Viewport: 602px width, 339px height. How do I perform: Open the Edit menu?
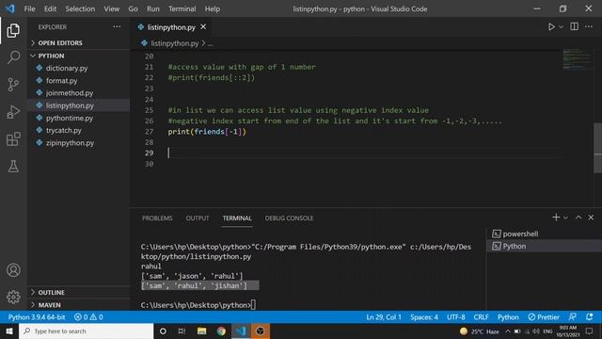click(50, 8)
